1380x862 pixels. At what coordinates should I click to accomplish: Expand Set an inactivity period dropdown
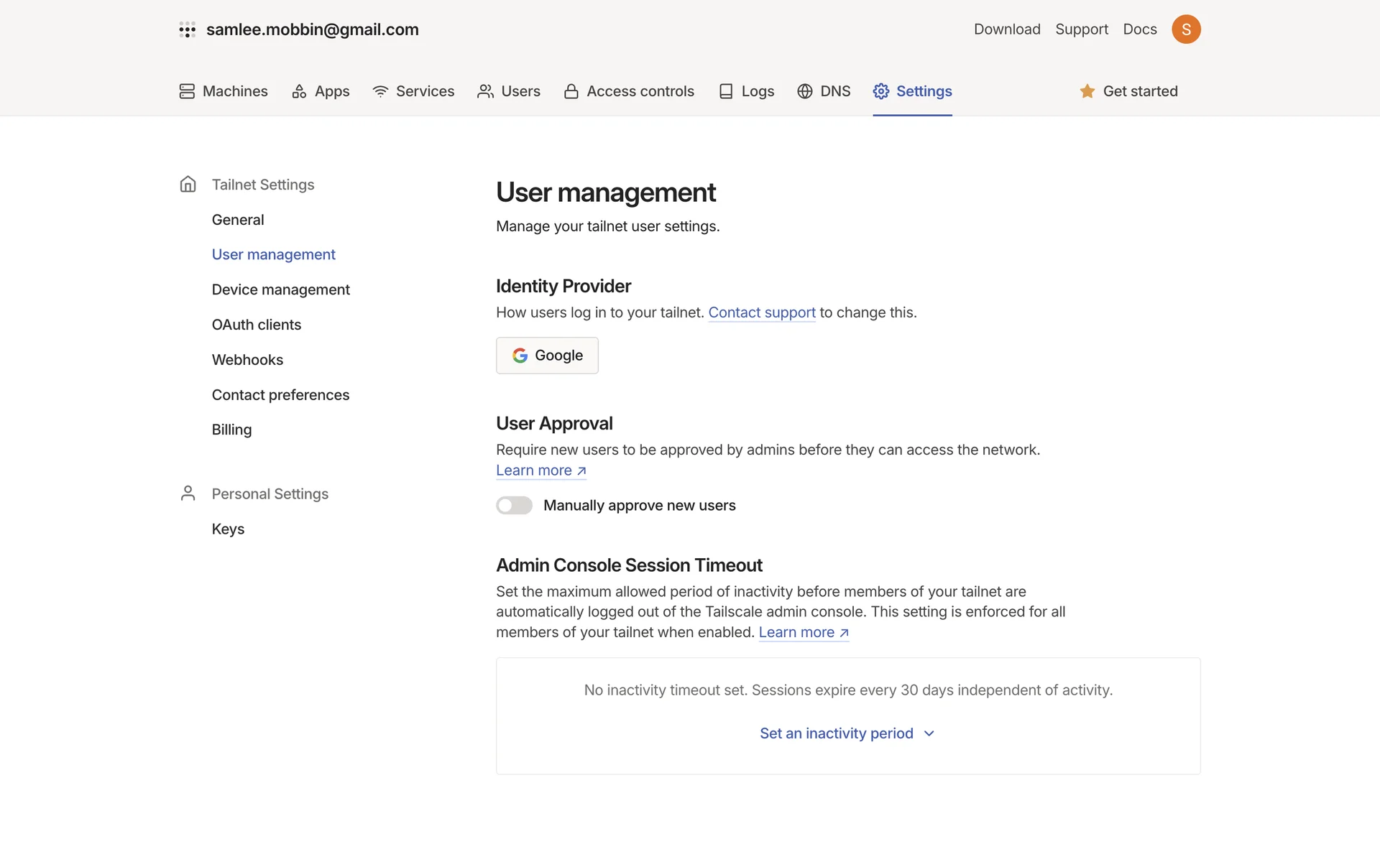[837, 733]
